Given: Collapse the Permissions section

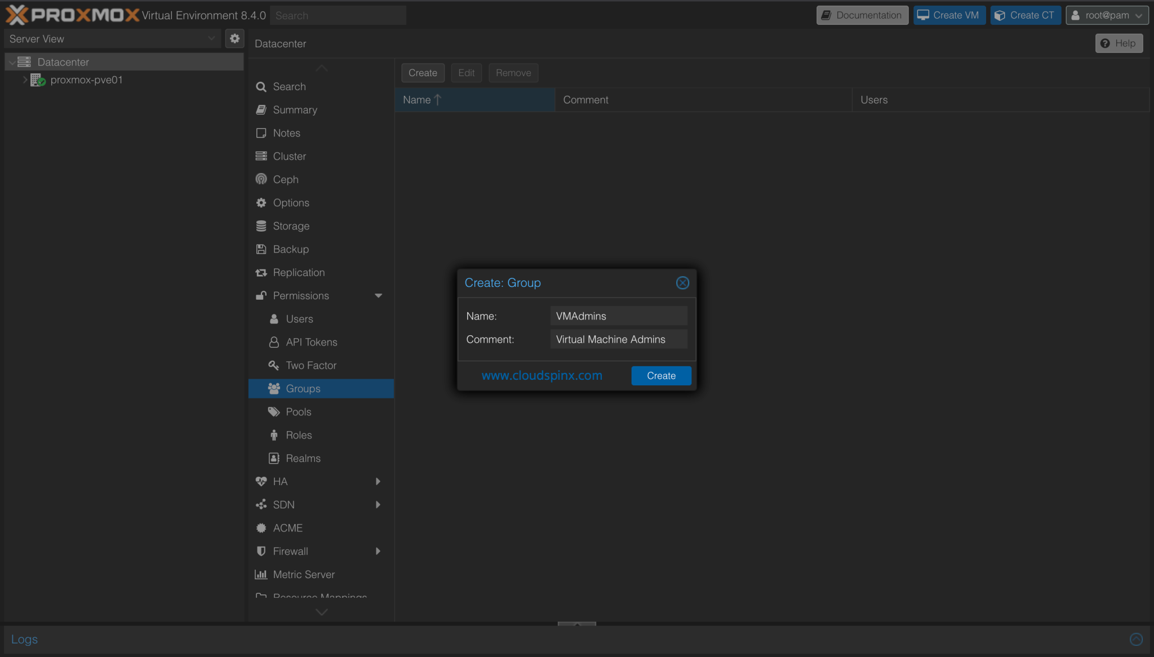Looking at the screenshot, I should [x=378, y=295].
